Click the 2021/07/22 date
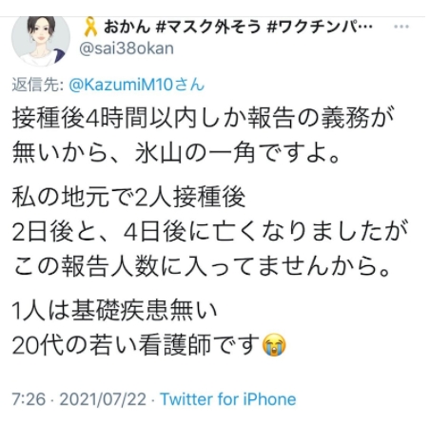The width and height of the screenshot is (430, 424). [x=103, y=399]
